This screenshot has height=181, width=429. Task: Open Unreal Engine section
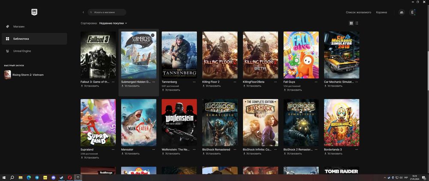tap(34, 51)
